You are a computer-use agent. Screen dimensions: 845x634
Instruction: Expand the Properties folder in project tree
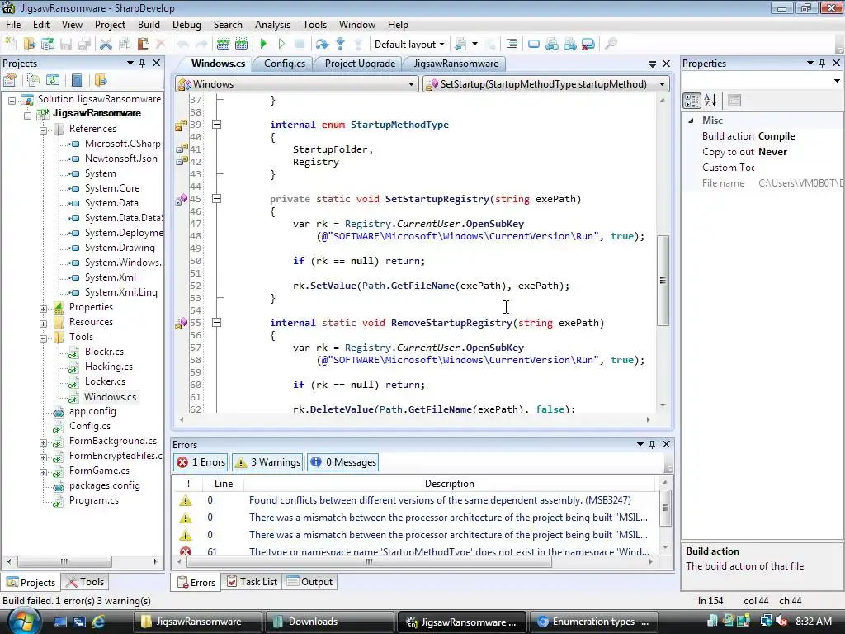(43, 309)
